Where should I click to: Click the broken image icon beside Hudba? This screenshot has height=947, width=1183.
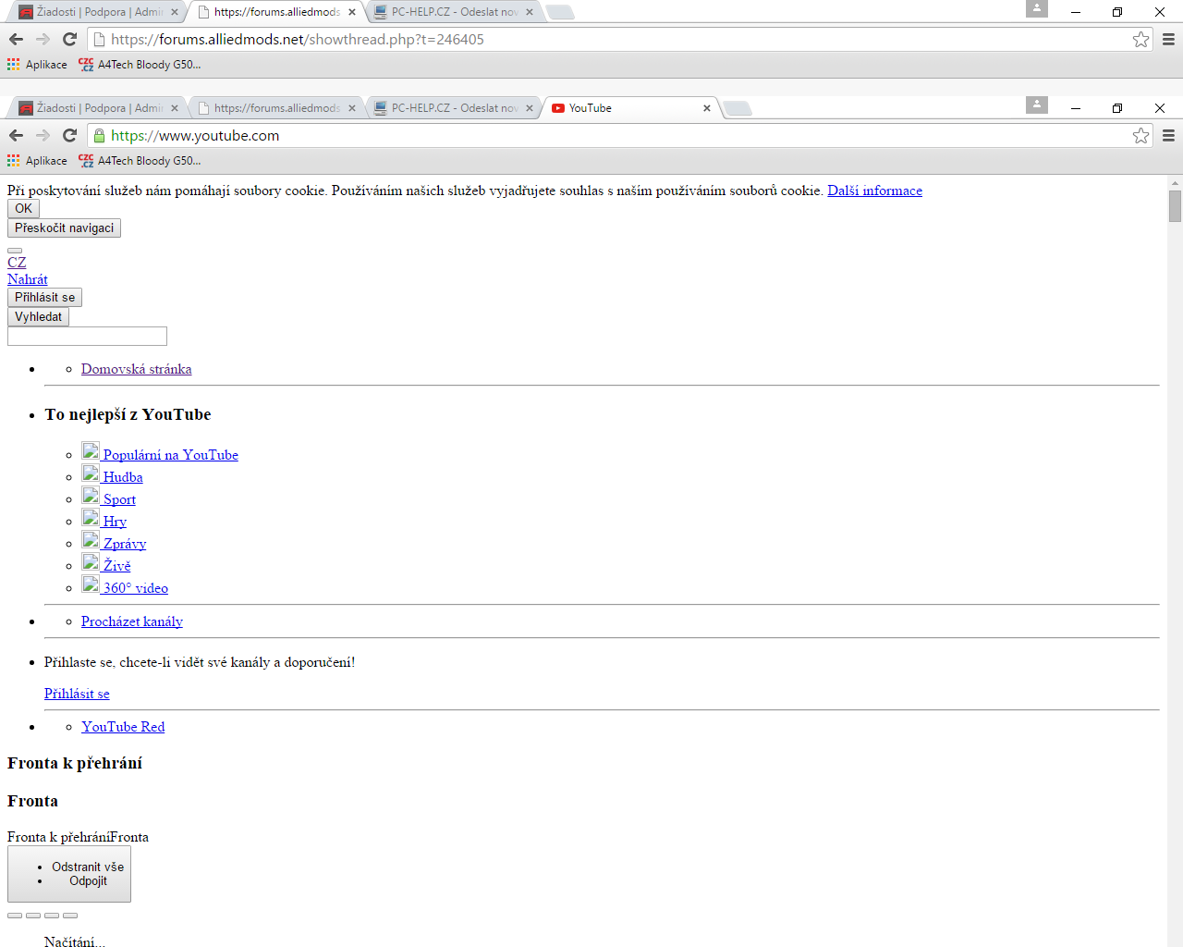(x=91, y=473)
